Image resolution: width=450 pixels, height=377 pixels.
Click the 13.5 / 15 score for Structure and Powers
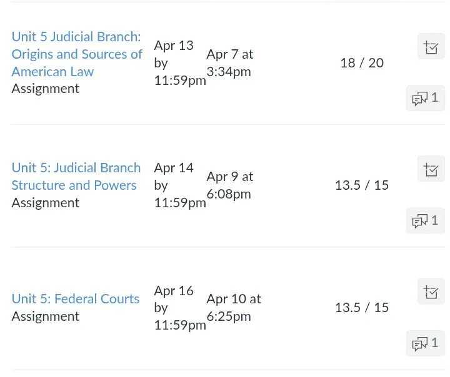tap(362, 185)
